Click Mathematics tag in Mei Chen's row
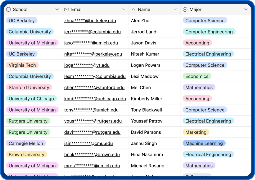This screenshot has height=180, width=255. pyautogui.click(x=199, y=88)
